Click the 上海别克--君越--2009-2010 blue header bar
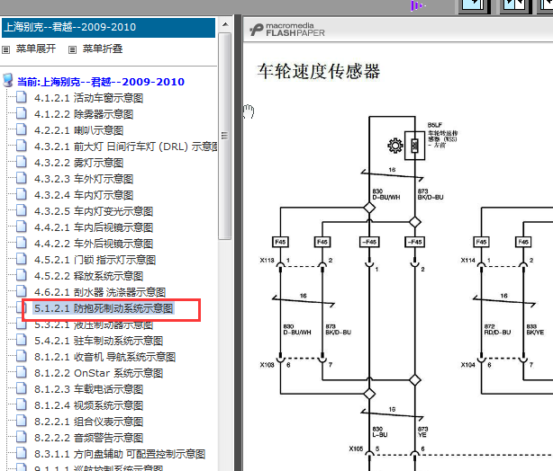 pos(108,28)
